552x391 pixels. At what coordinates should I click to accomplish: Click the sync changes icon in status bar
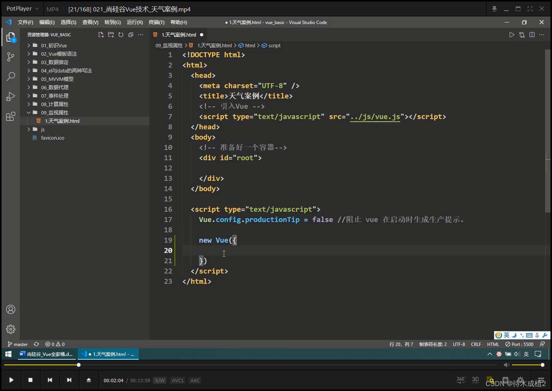point(36,344)
